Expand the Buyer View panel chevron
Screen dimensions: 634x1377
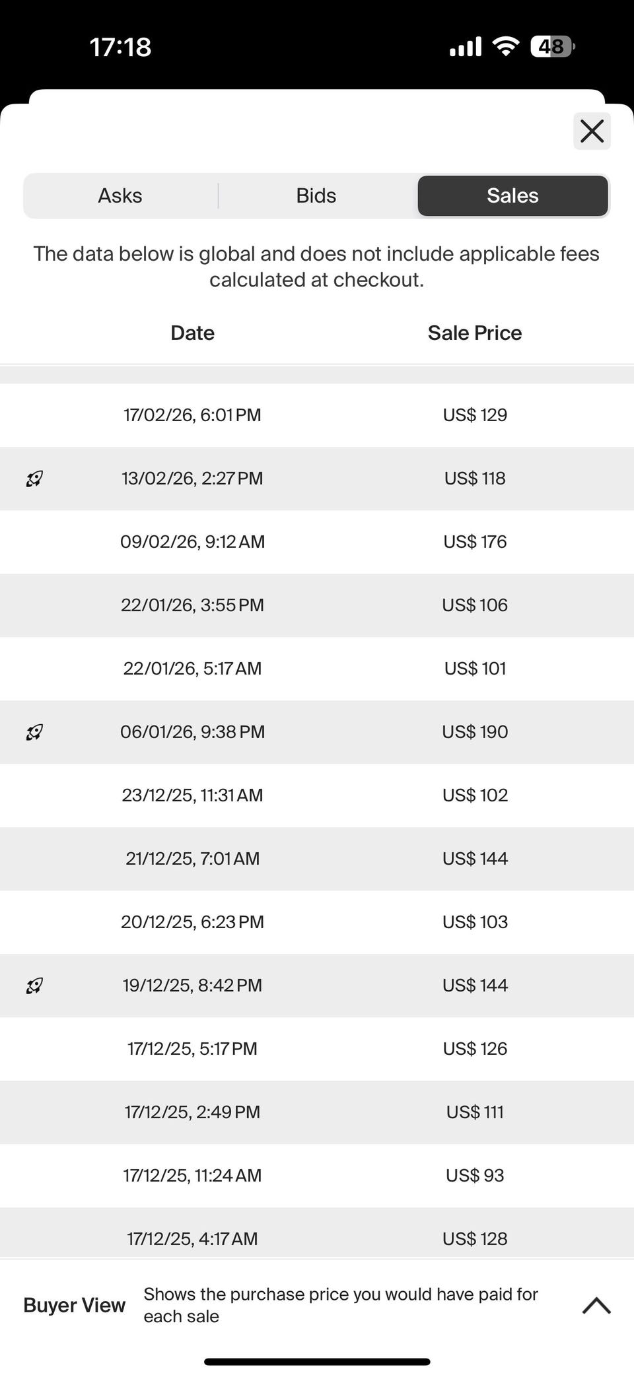596,1305
